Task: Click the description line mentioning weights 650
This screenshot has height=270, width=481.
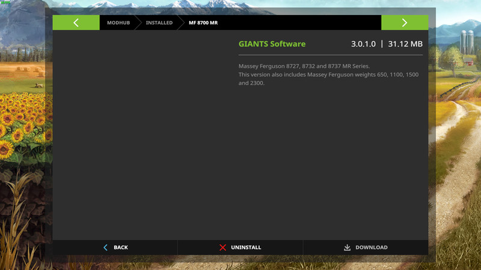Action: coord(328,74)
